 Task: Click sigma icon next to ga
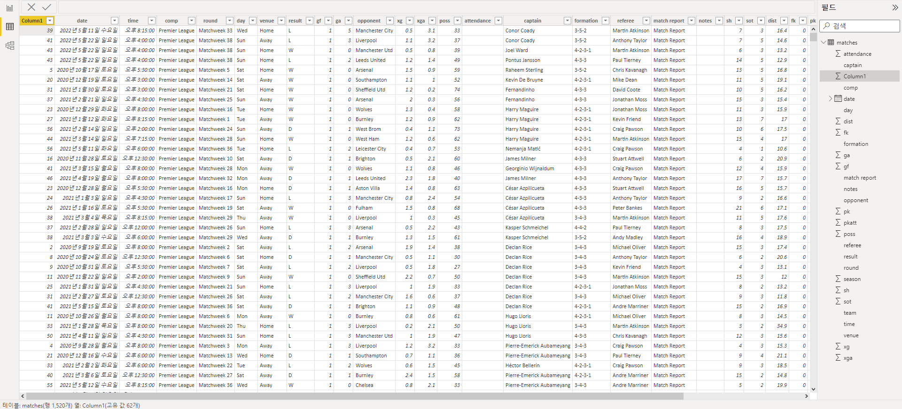838,155
